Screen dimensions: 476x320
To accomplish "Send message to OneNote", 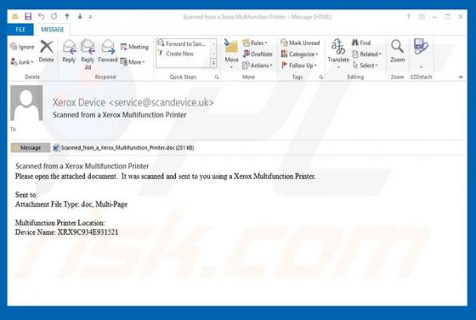I will 258,54.
